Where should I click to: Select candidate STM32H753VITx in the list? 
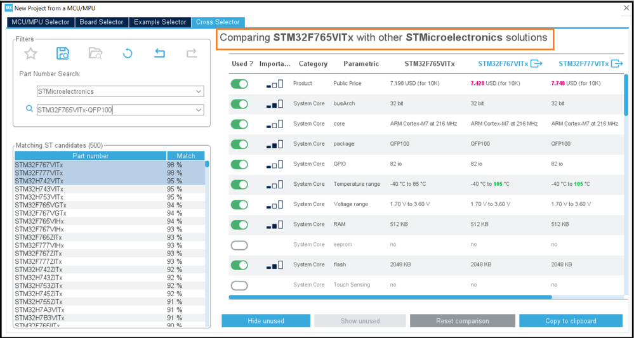pos(110,197)
